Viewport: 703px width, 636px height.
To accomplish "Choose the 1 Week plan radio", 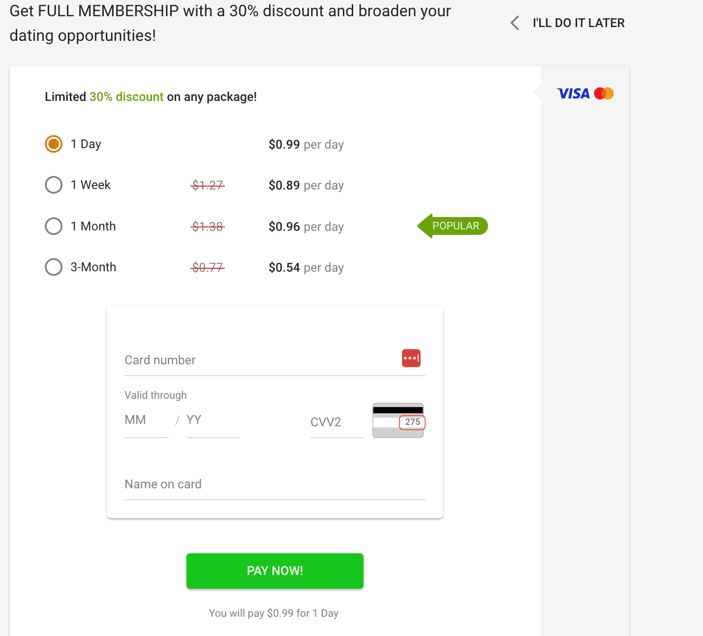I will [54, 185].
